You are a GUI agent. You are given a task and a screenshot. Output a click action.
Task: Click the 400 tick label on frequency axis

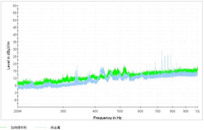tap(95, 111)
